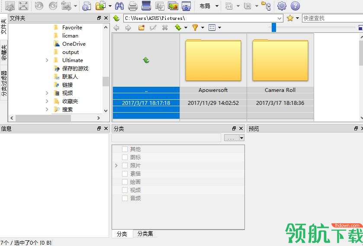Open settings gear icon
Image resolution: width=363 pixels, height=246 pixels.
pos(282,6)
